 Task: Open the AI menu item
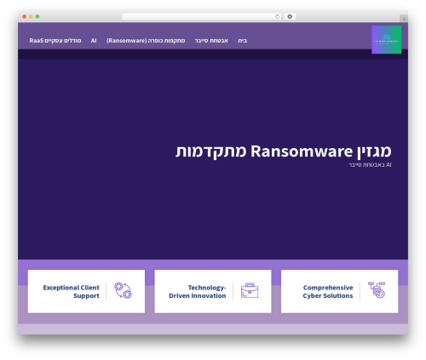(x=94, y=41)
